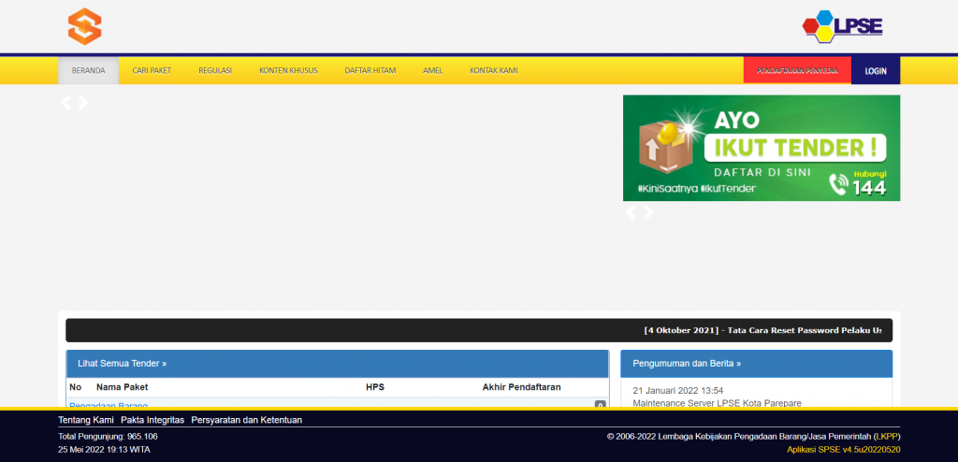
Task: Click next arrow below tender banner
Action: (x=648, y=213)
